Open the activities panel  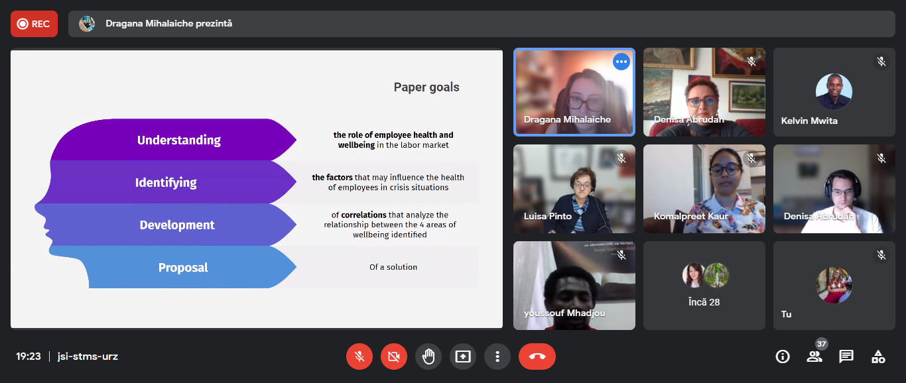[x=878, y=356]
